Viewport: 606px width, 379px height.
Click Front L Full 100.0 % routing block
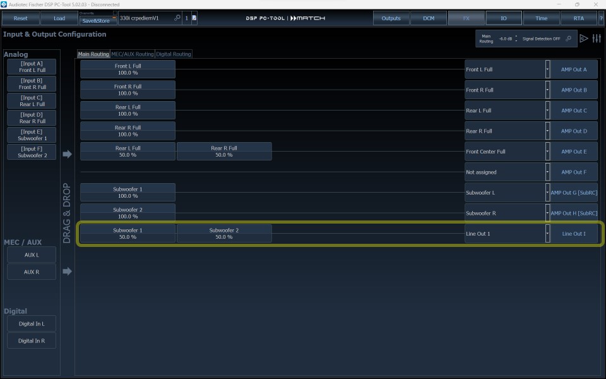(128, 69)
